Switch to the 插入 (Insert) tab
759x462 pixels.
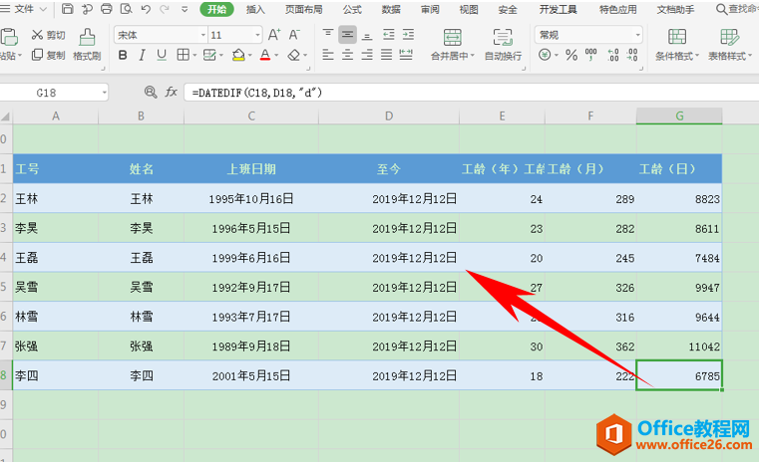(255, 9)
